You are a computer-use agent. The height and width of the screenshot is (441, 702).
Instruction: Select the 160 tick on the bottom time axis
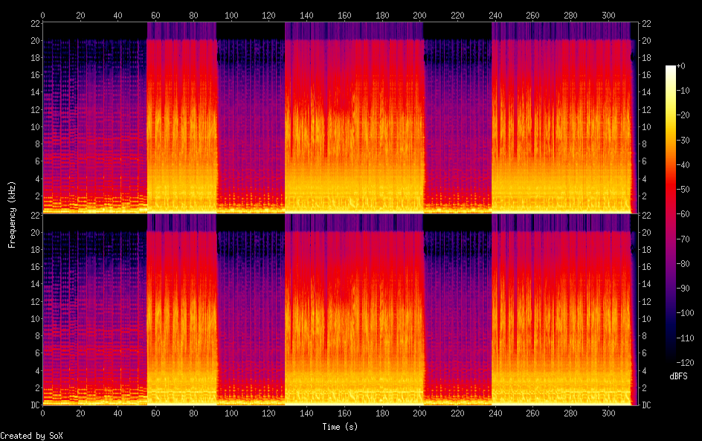344,413
